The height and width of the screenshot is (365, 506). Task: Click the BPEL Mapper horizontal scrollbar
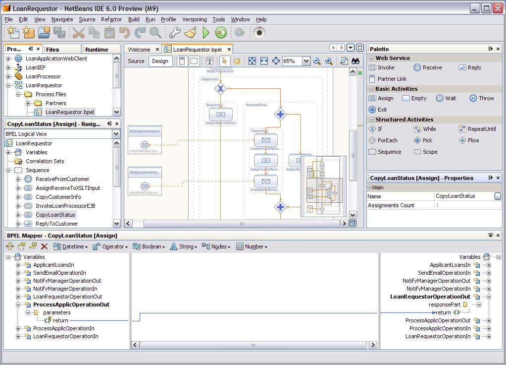coord(253,345)
